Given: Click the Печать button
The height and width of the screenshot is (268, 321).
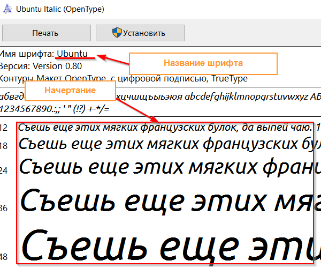Looking at the screenshot, I should tap(47, 33).
